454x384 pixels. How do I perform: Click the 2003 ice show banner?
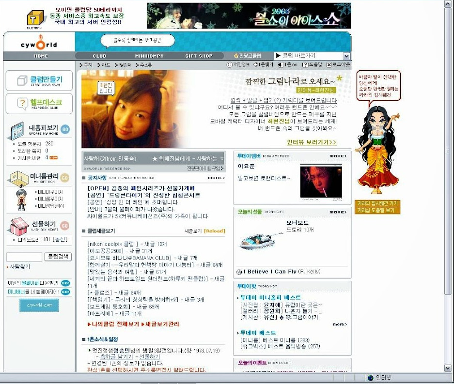point(249,15)
